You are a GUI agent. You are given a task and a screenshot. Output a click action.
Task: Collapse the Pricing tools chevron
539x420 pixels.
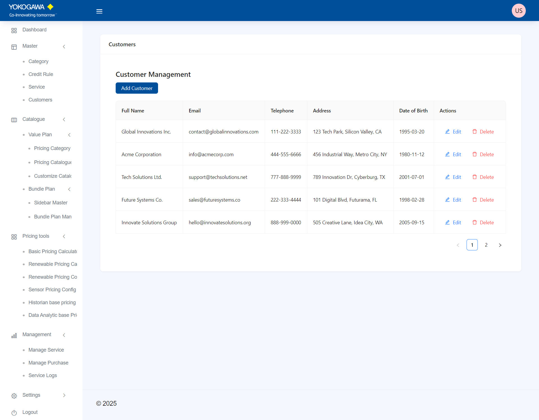64,236
